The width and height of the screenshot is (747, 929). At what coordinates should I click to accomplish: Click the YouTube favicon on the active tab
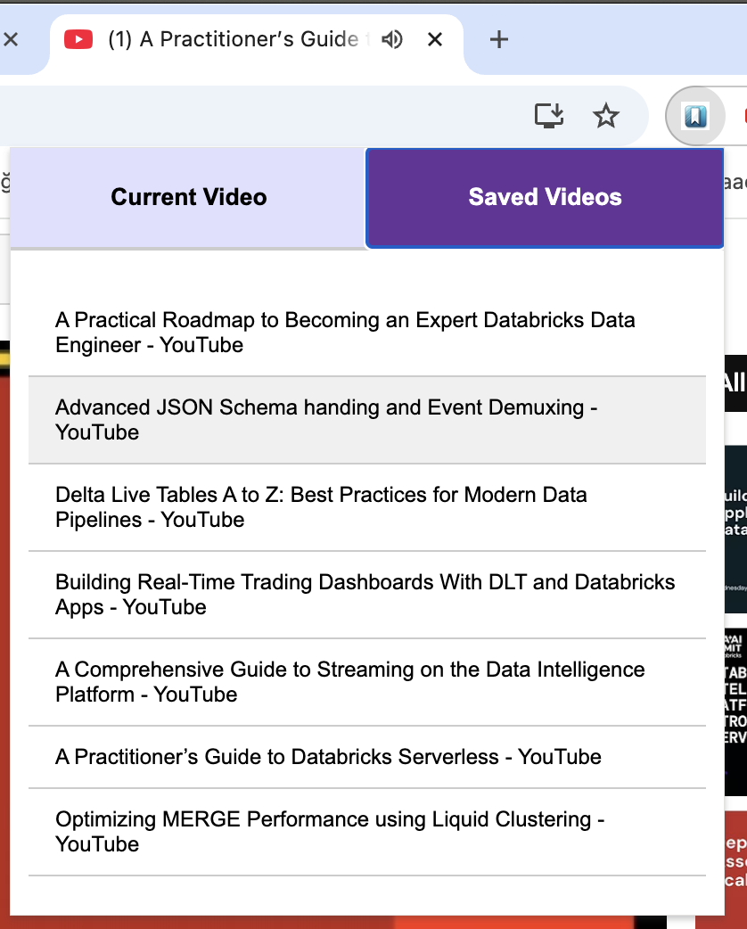[x=78, y=39]
